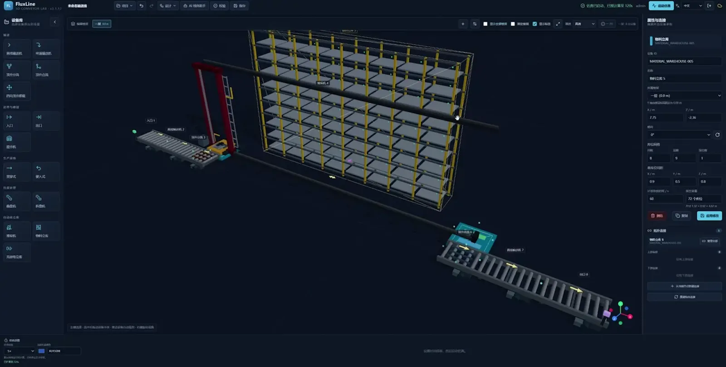The height and width of the screenshot is (367, 726).
Task: Toggle the first checkbox in viewport toolbar
Action: (x=485, y=24)
